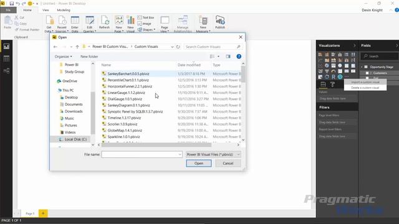Select PercentileChart.0.1.1.pbiviz file
This screenshot has width=399, height=224.
coord(128,80)
